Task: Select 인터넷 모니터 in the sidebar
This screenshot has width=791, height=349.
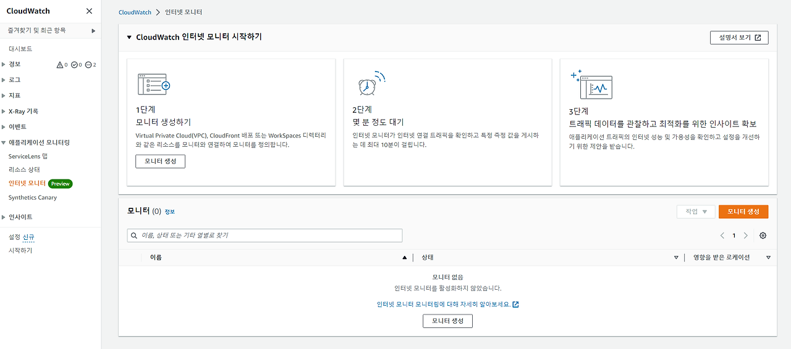Action: tap(27, 183)
